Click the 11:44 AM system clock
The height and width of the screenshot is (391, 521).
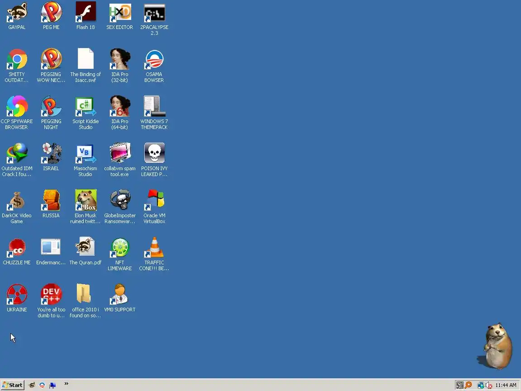(x=506, y=385)
